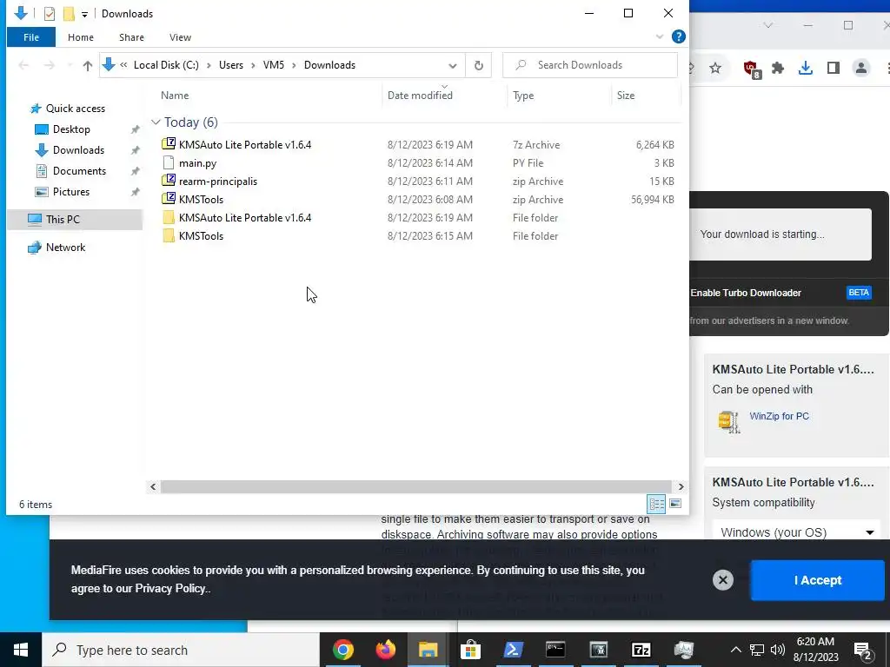
Task: Open Quick access in navigation pane
Action: [75, 109]
